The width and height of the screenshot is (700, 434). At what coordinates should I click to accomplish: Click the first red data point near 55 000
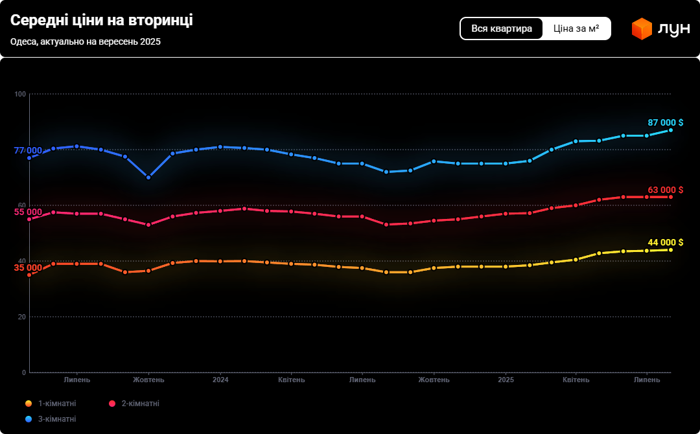(x=29, y=220)
